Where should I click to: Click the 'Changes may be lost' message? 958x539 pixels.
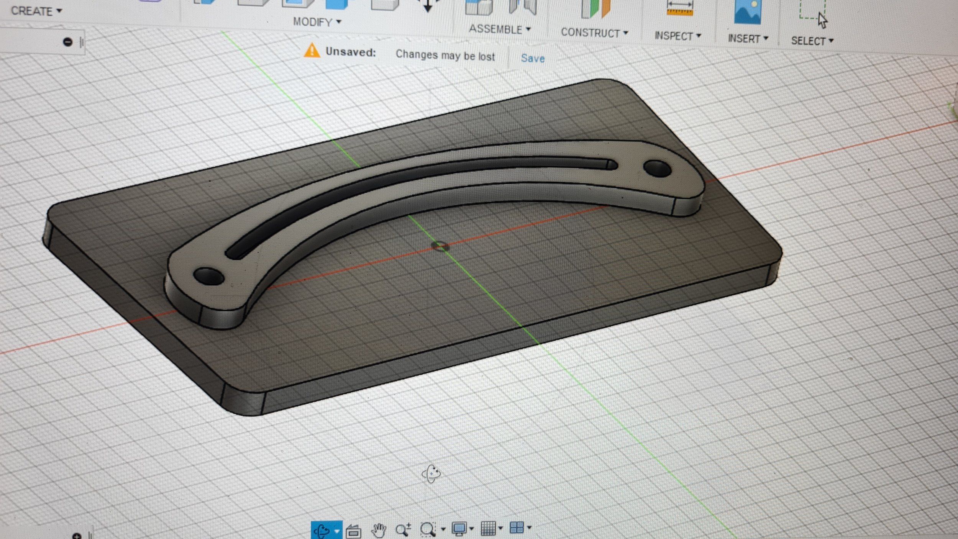[x=445, y=55]
